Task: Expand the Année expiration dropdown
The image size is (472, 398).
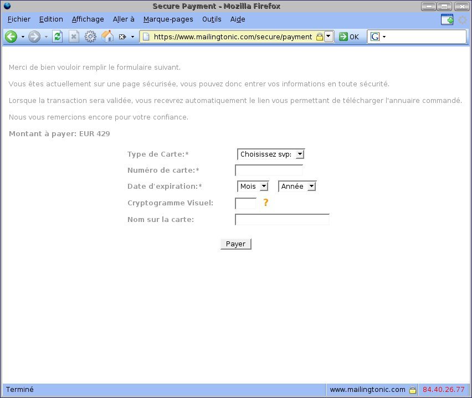Action: point(296,187)
